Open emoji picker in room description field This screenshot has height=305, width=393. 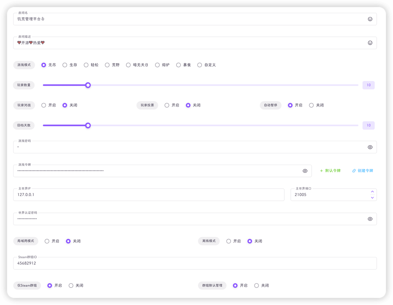[x=370, y=43]
